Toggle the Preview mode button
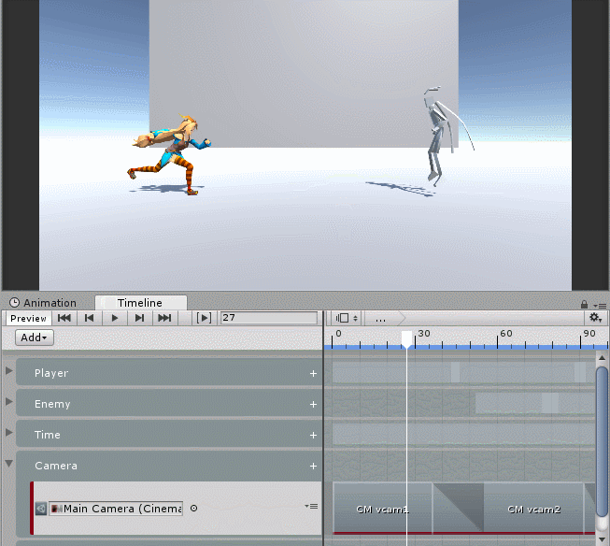Image resolution: width=610 pixels, height=546 pixels. point(28,318)
